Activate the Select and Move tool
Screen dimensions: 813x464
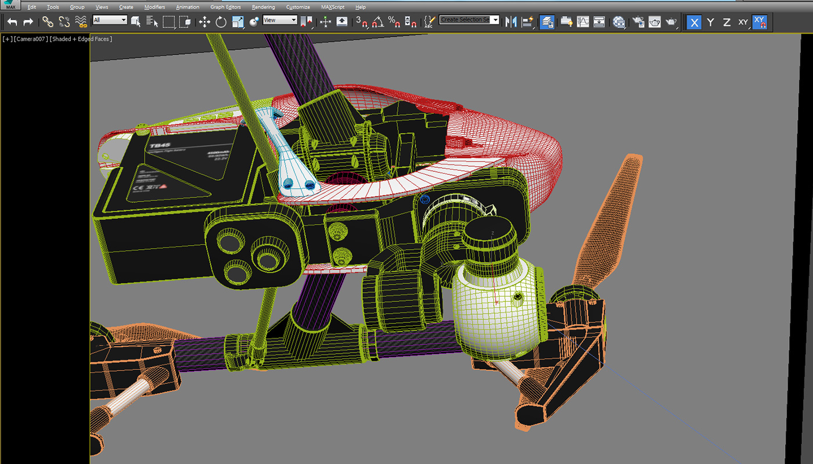coord(204,21)
